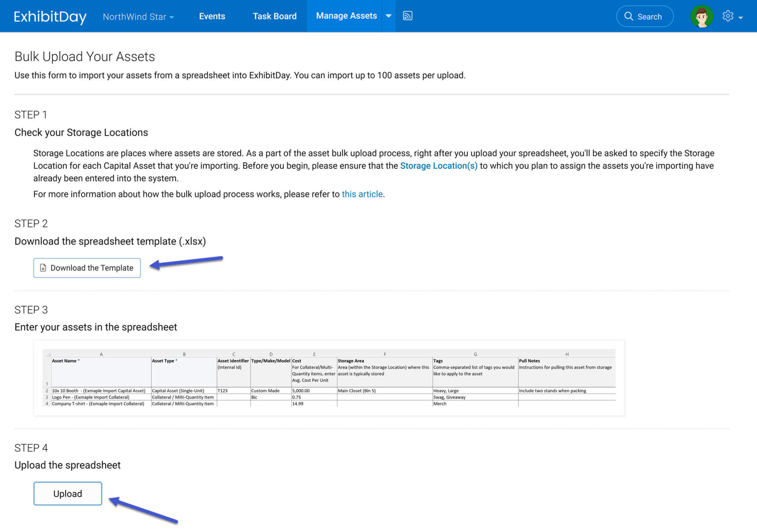
Task: Click the Download the Template button
Action: point(87,268)
